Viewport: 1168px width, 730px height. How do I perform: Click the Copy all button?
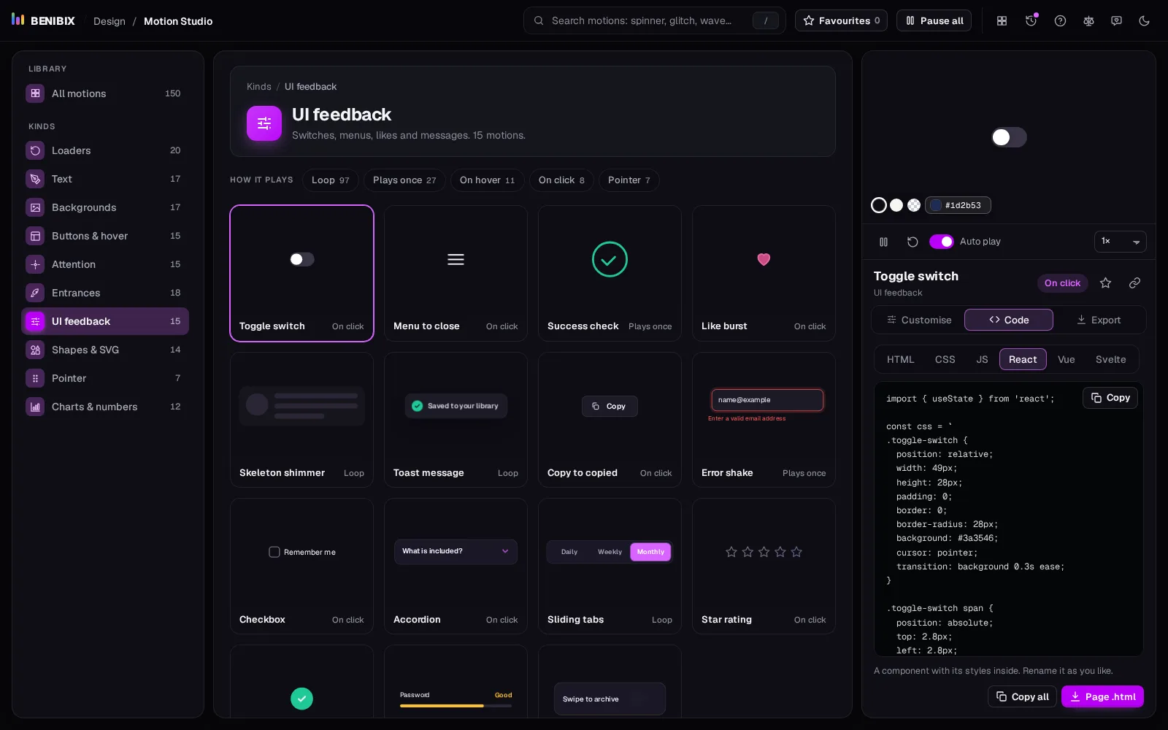coord(1022,696)
